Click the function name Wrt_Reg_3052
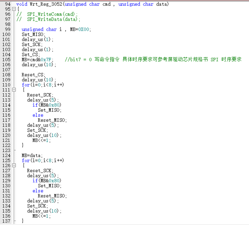The width and height of the screenshot is (249, 225). pyautogui.click(x=46, y=4)
